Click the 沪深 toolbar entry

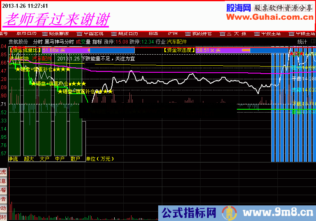click(x=173, y=33)
